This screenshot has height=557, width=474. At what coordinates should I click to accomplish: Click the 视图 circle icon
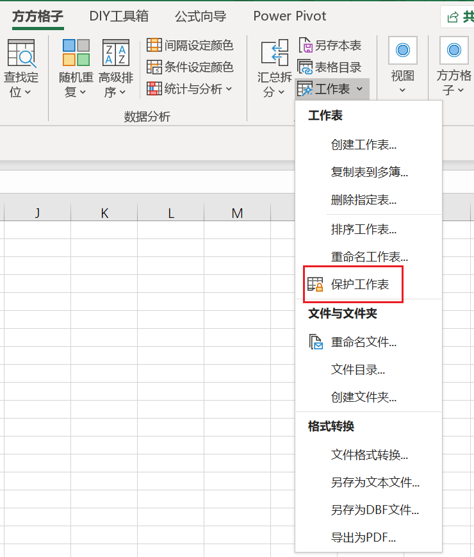(403, 50)
